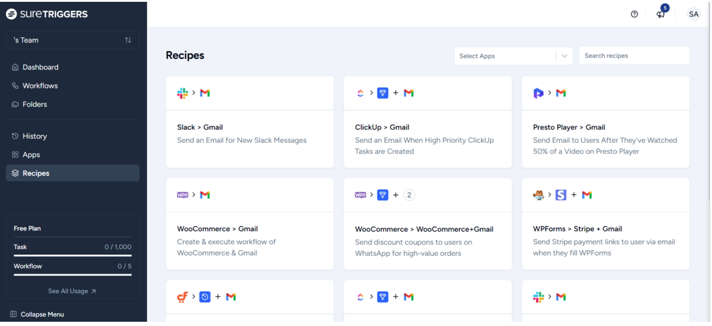Click the Select Apps chevron arrow
Image resolution: width=712 pixels, height=326 pixels.
(564, 56)
